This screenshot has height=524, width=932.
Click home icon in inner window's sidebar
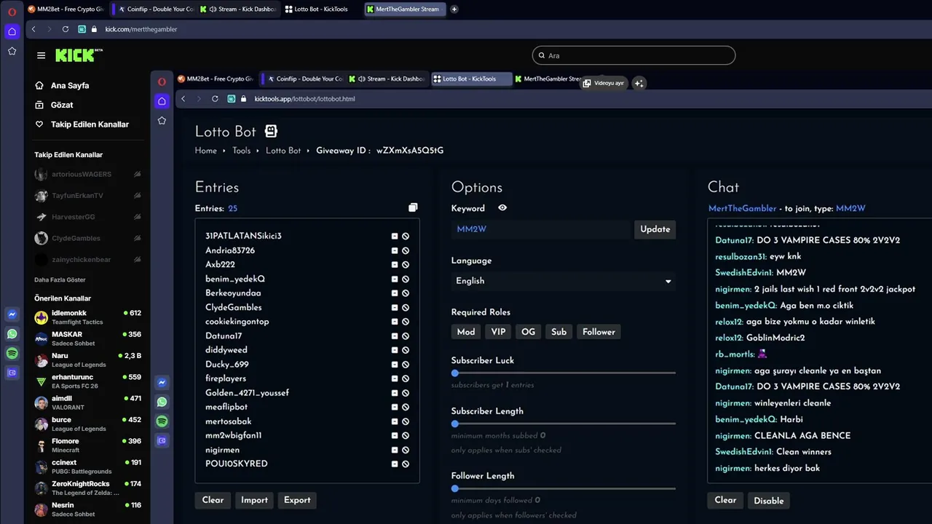pyautogui.click(x=162, y=100)
